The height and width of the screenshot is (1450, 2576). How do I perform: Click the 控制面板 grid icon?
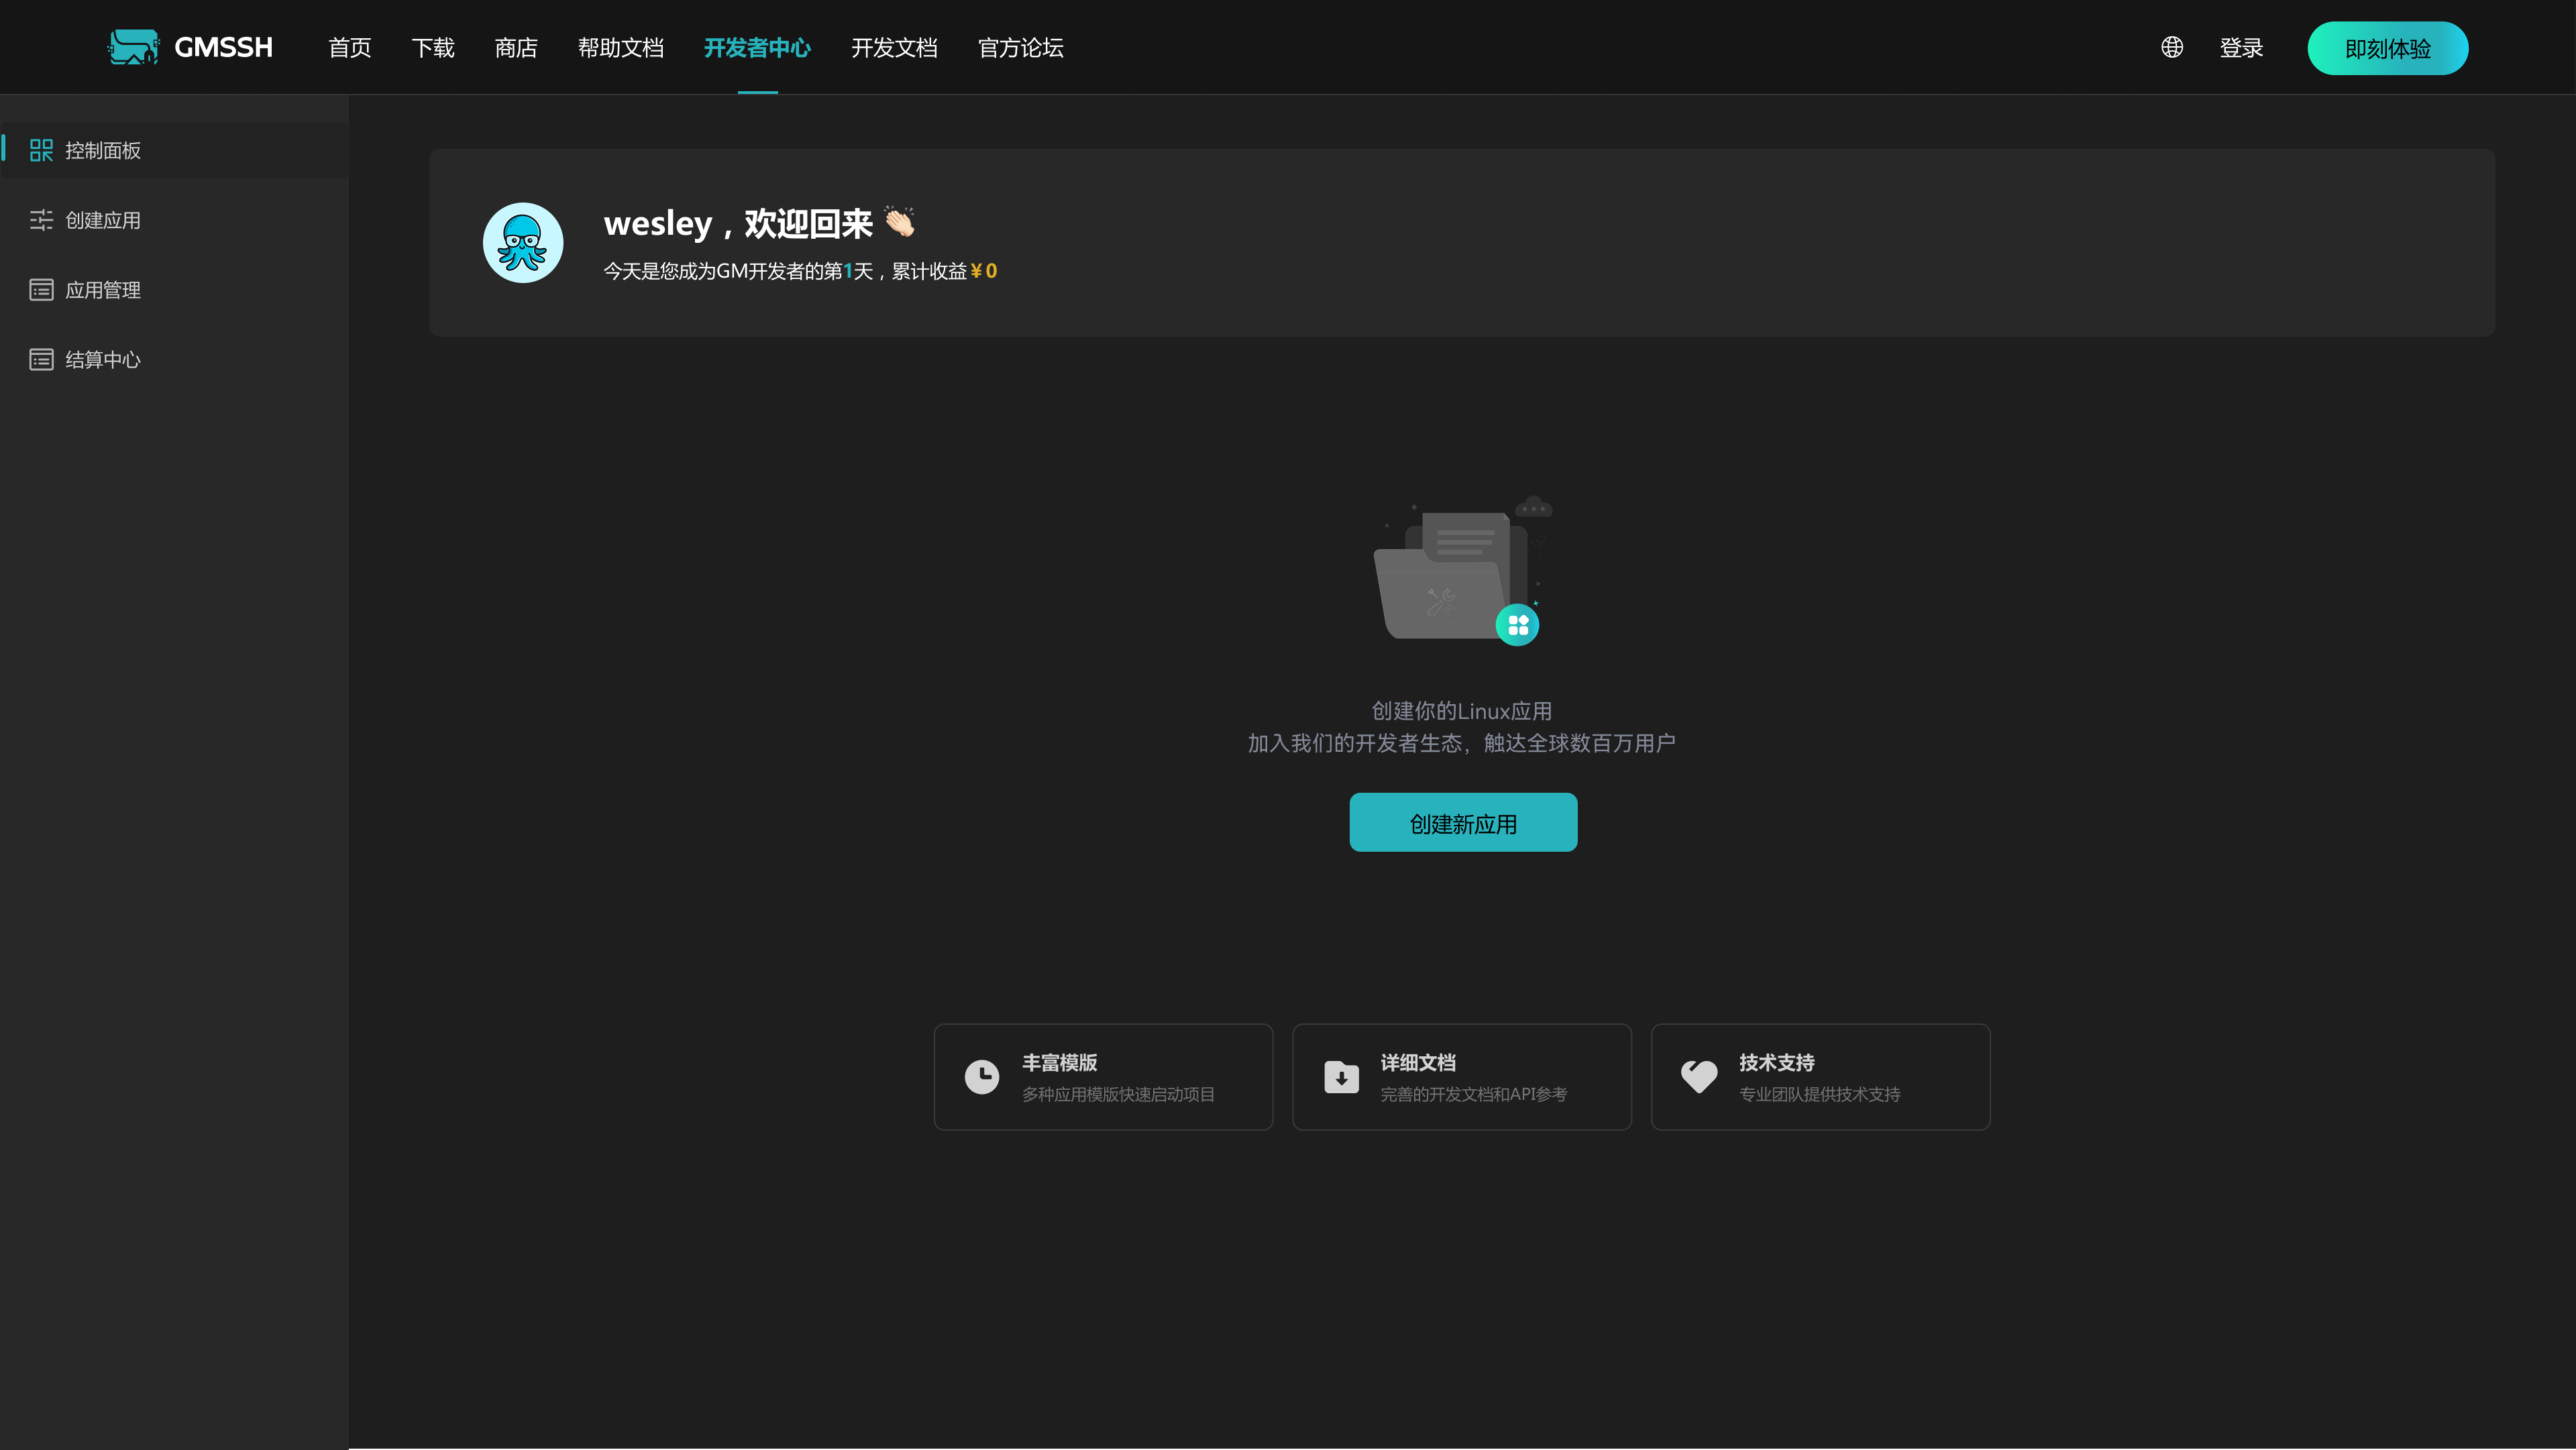[41, 150]
